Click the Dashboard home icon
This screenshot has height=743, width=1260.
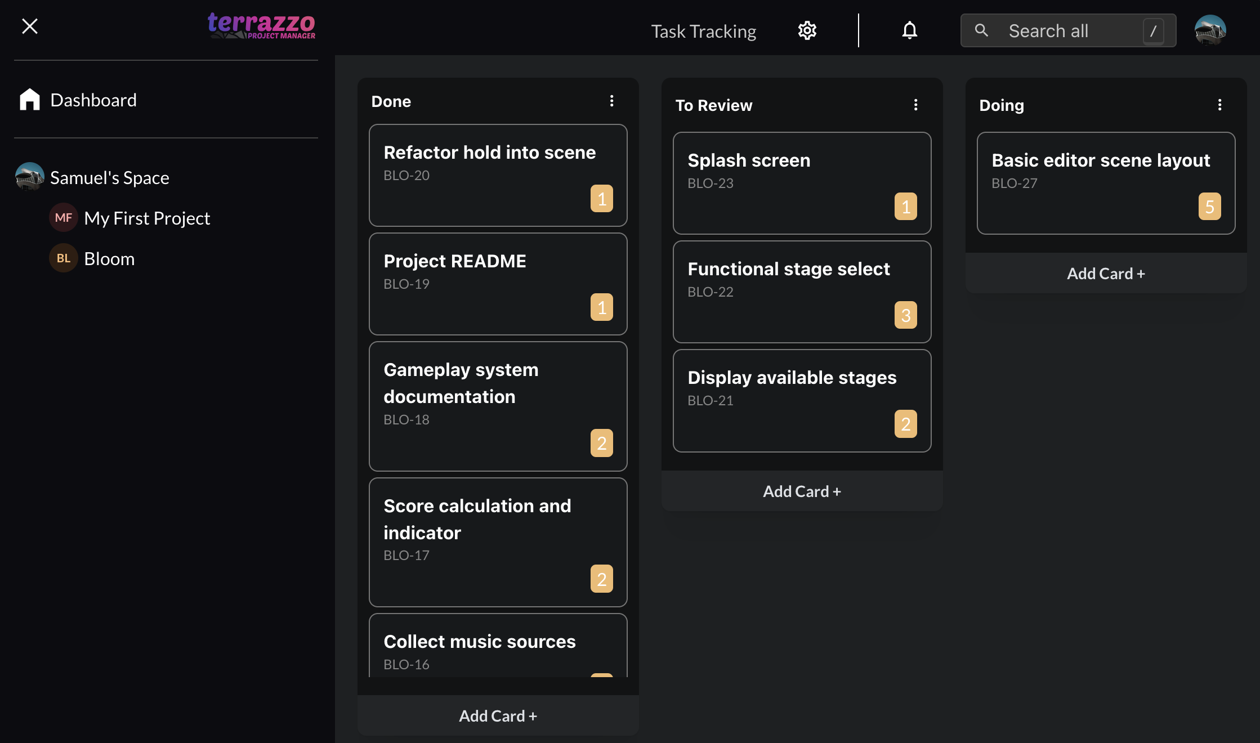[x=30, y=100]
